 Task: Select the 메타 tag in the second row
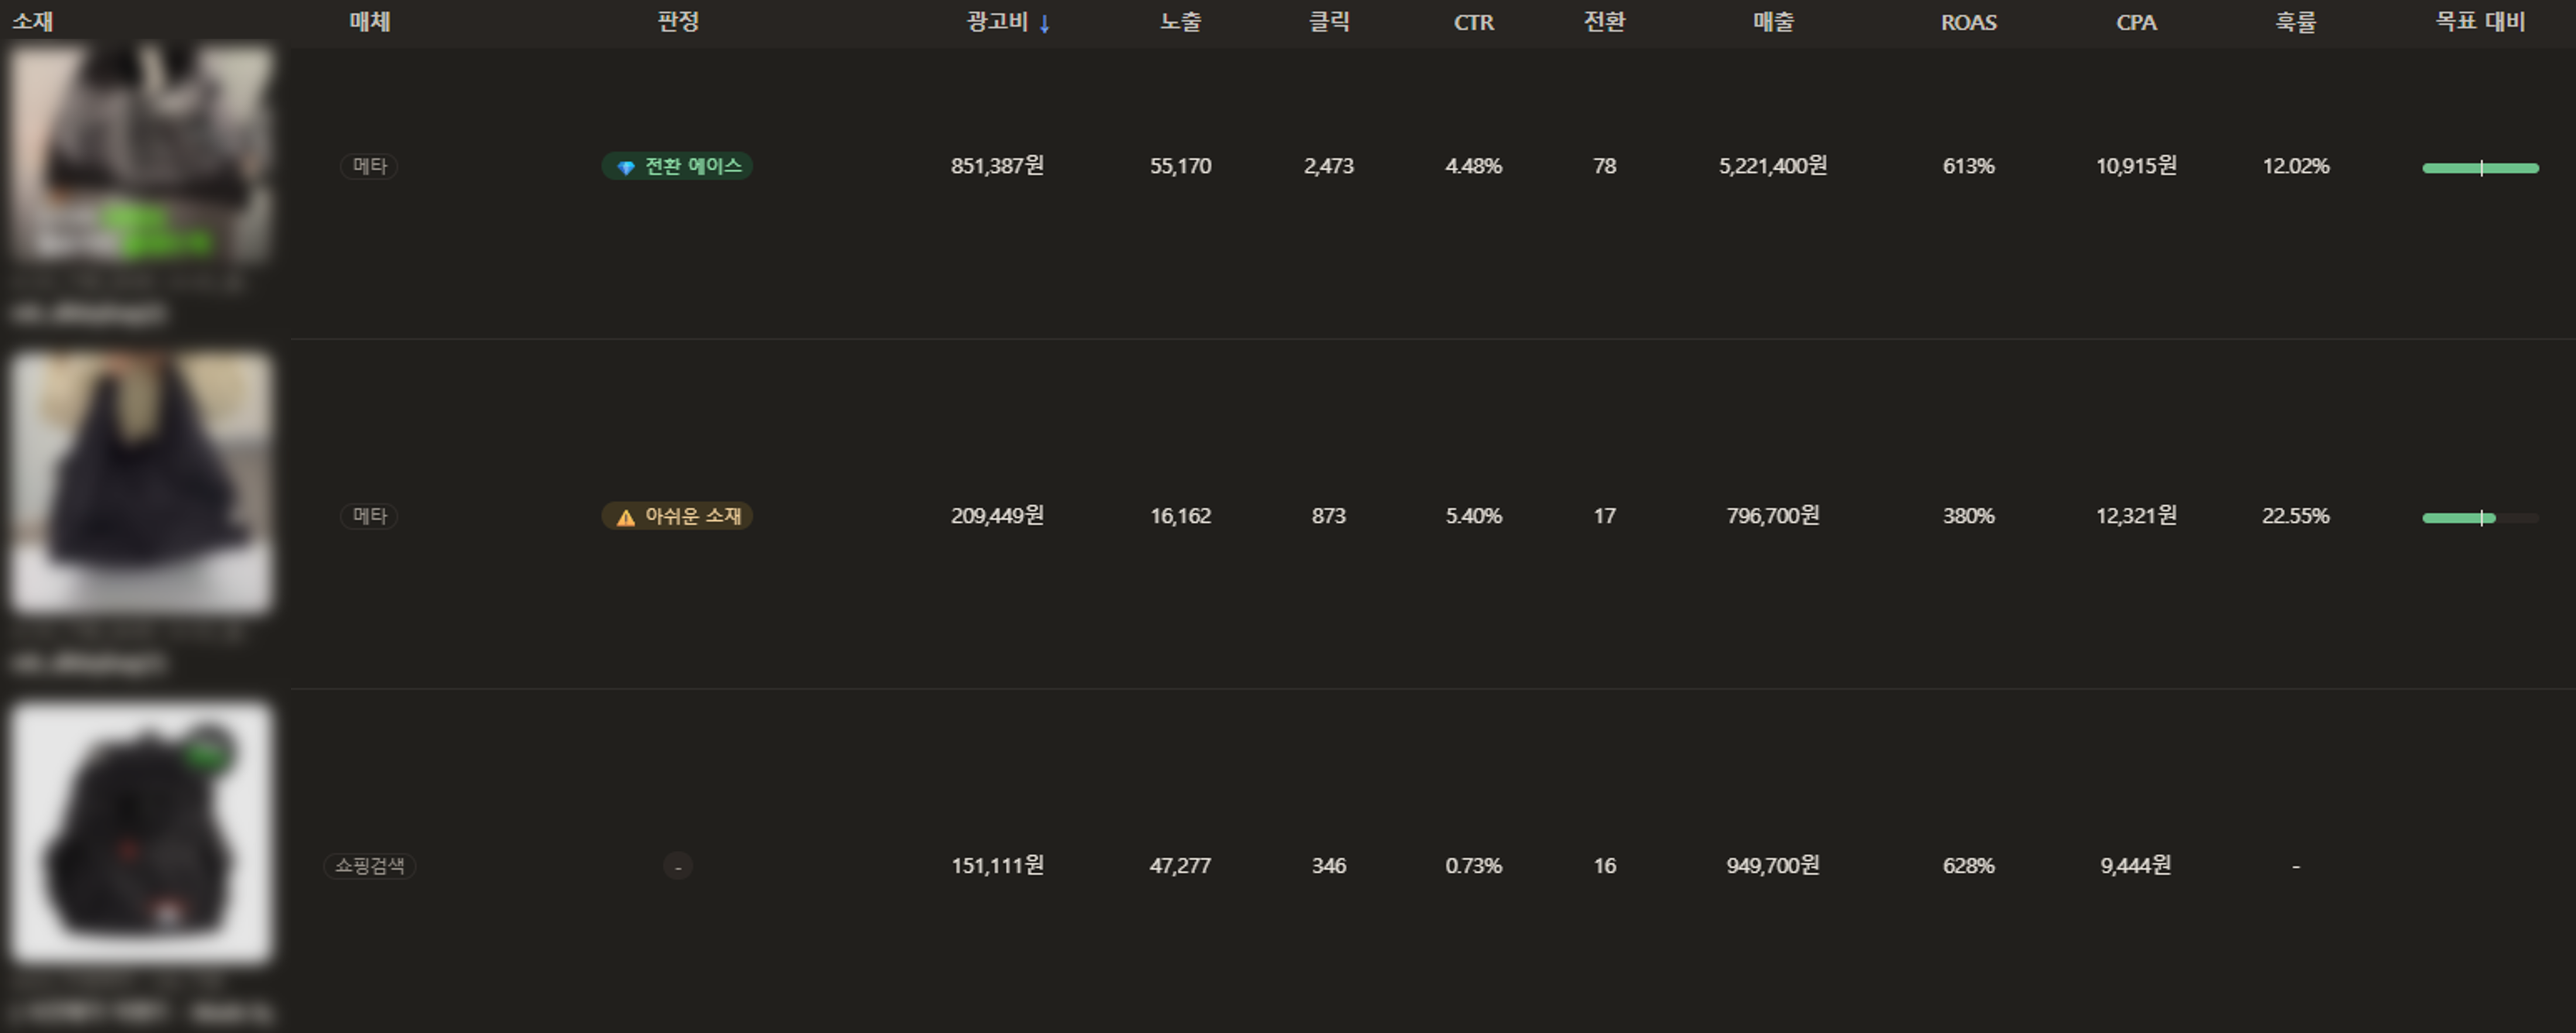[x=369, y=516]
